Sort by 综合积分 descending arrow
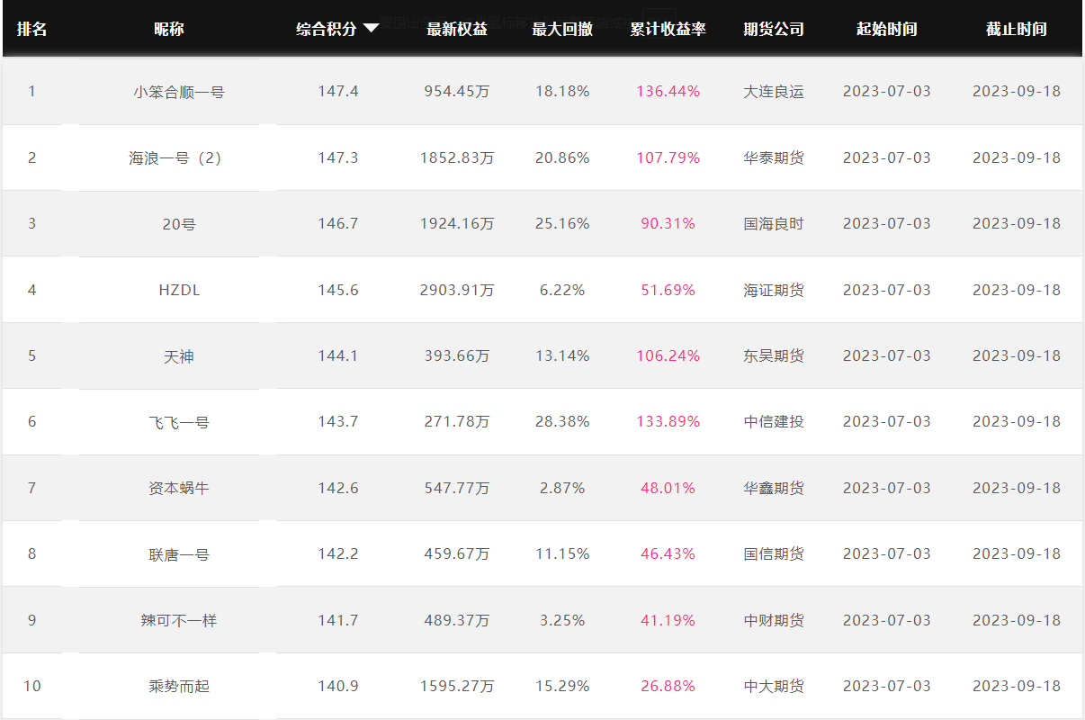The height and width of the screenshot is (720, 1085). 371,29
